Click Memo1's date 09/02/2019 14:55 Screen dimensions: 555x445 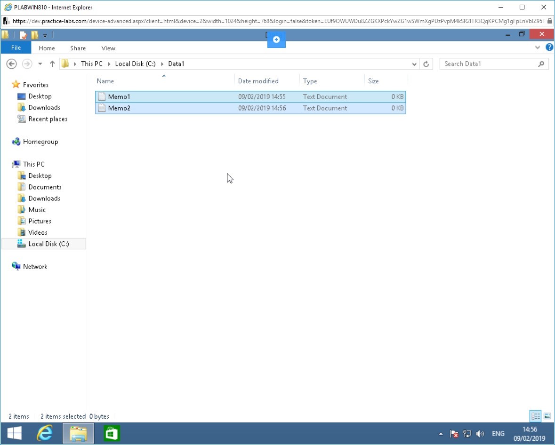point(262,96)
